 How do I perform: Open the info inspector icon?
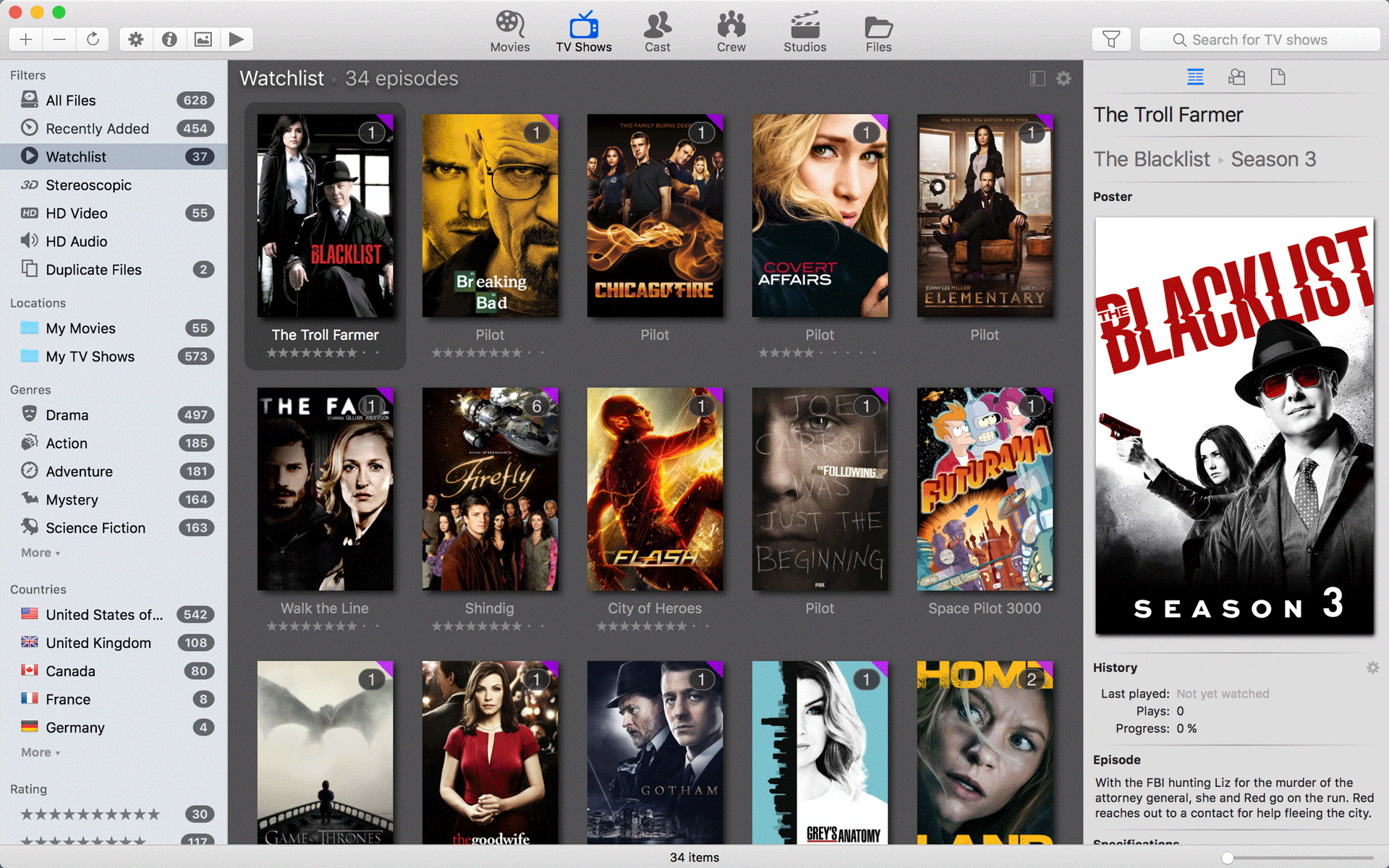point(169,39)
